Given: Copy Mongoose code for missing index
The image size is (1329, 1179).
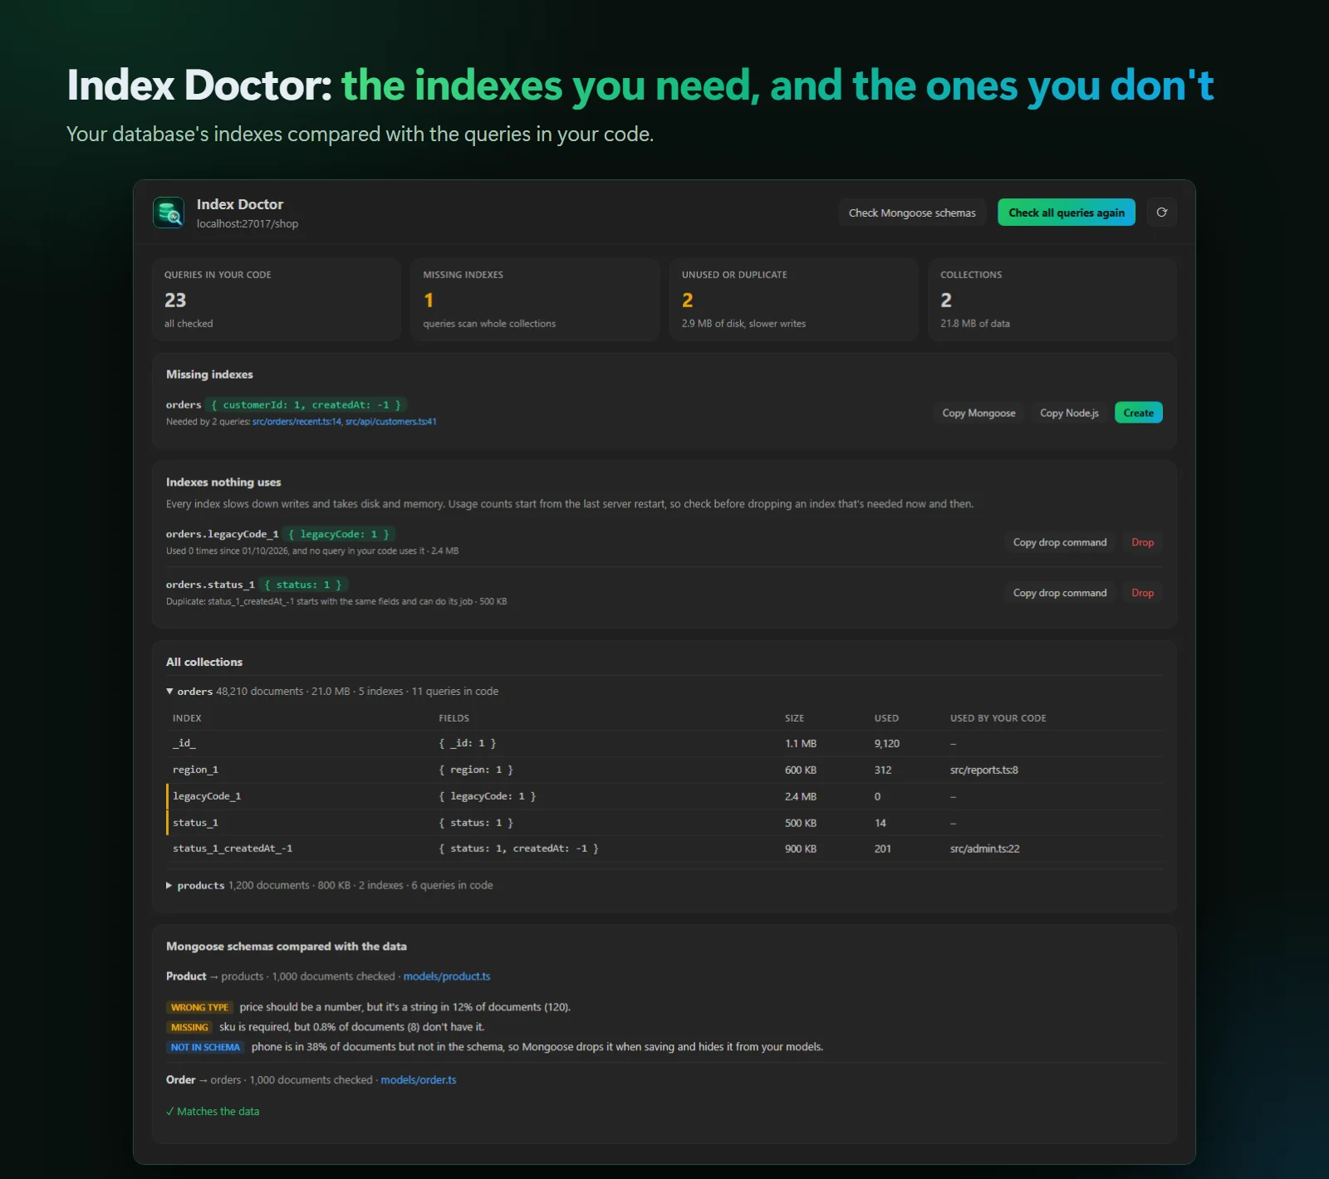Looking at the screenshot, I should coord(978,413).
